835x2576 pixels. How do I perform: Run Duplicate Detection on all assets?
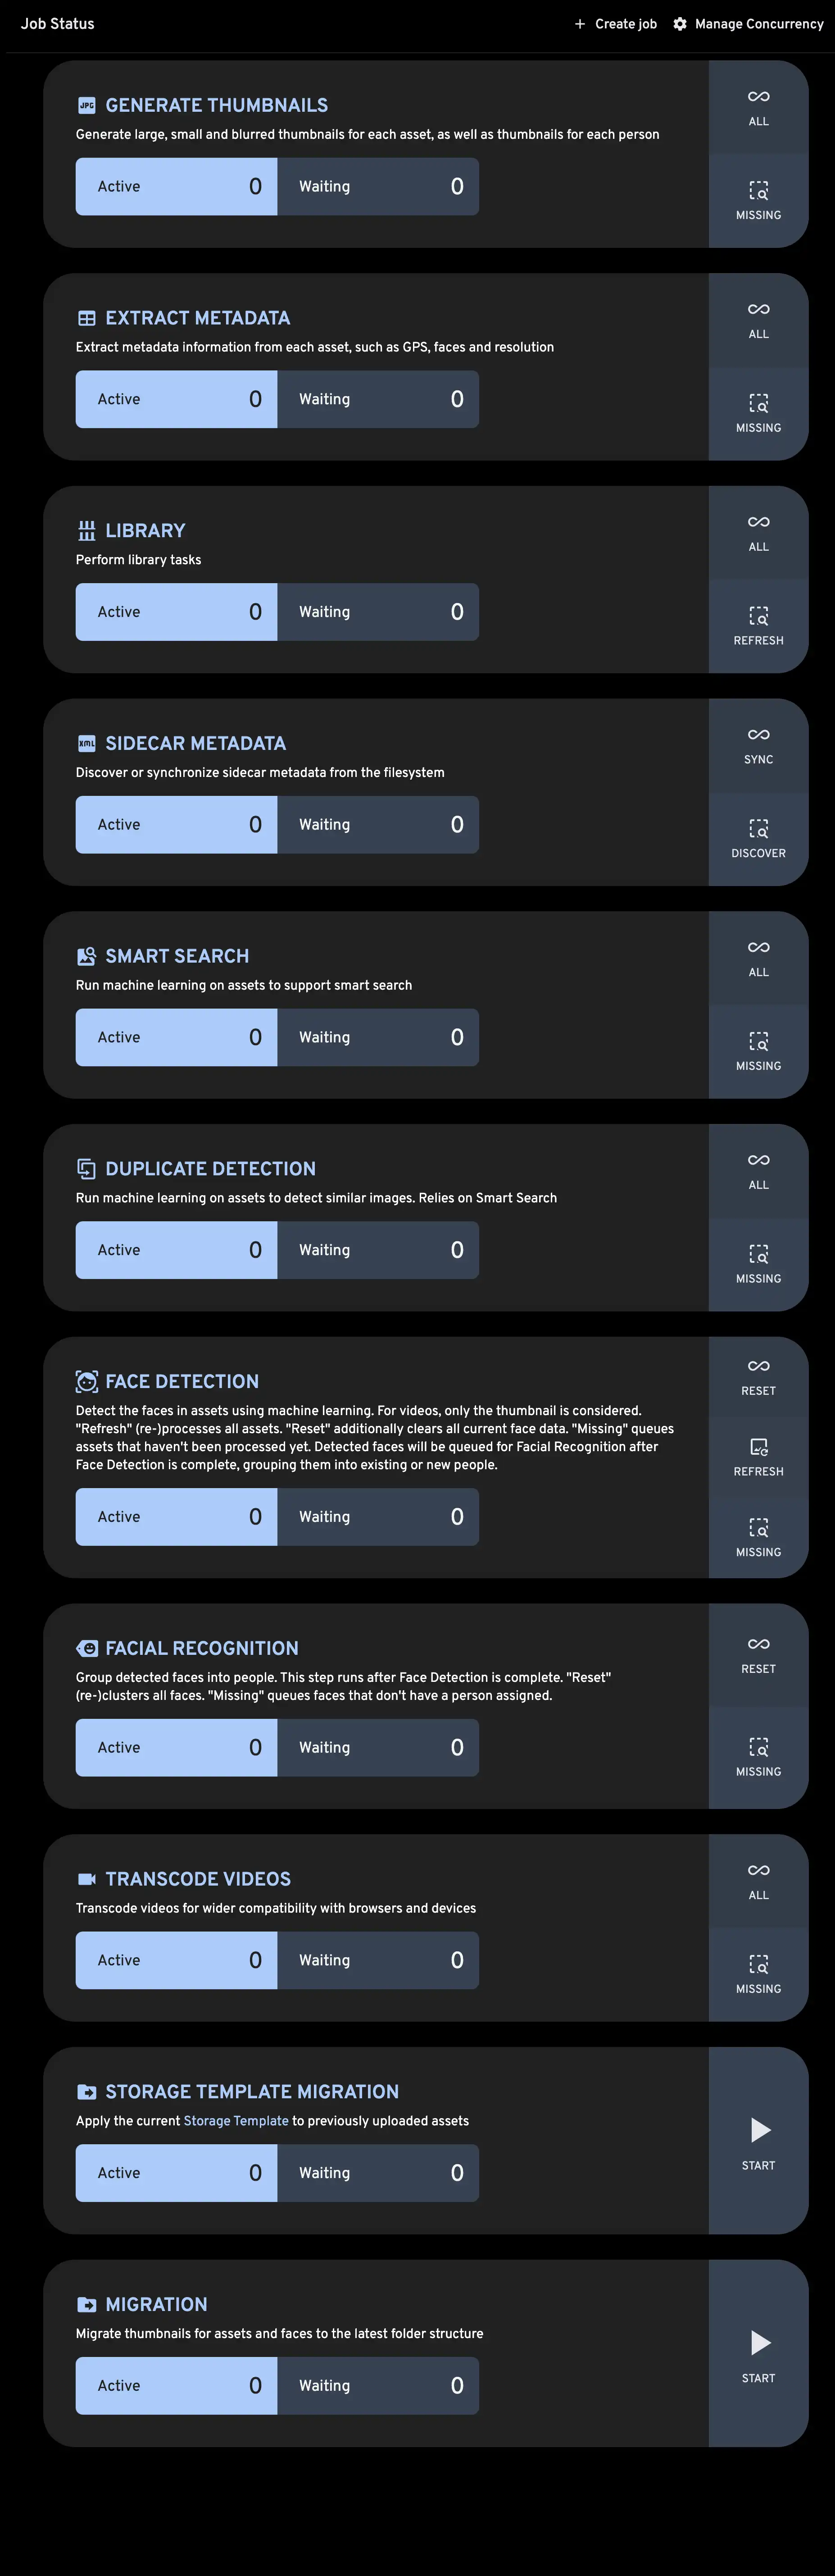(x=758, y=1171)
